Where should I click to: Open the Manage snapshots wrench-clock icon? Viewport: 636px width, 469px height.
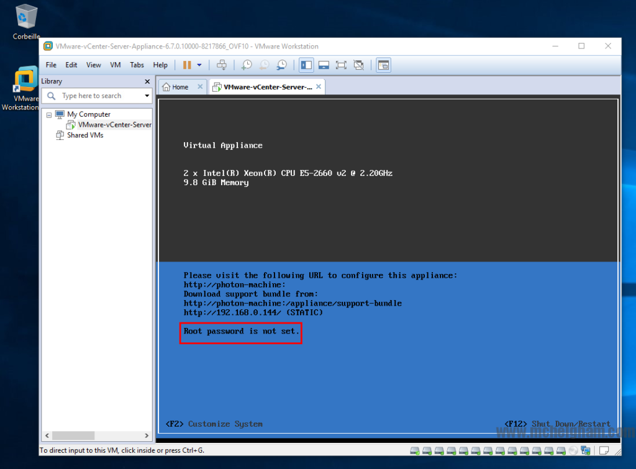(281, 65)
